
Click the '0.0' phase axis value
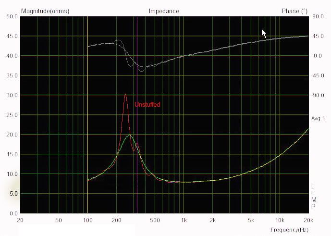[x=318, y=56]
